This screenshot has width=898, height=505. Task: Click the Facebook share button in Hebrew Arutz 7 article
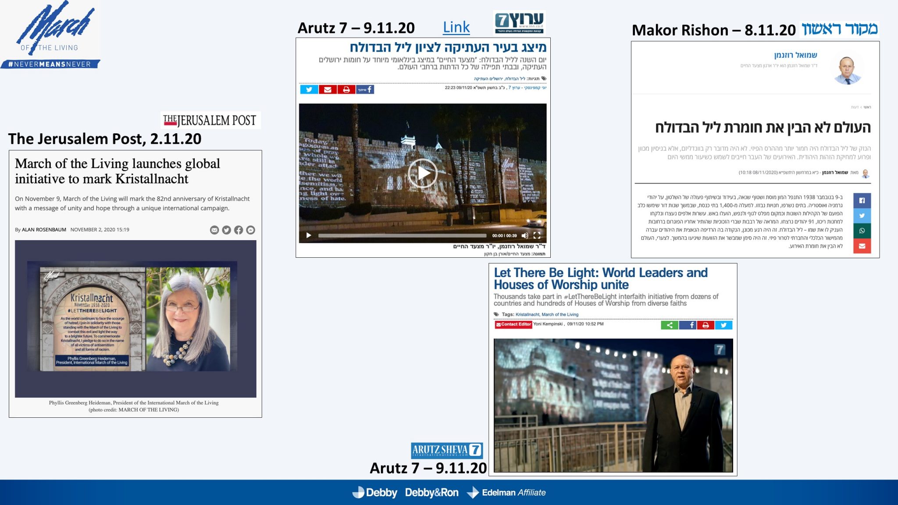365,89
